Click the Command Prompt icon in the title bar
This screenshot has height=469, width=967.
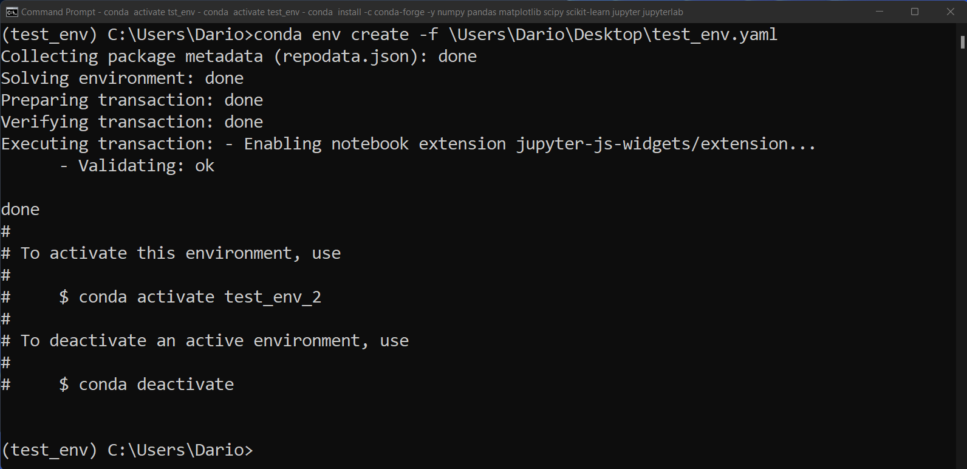[12, 12]
